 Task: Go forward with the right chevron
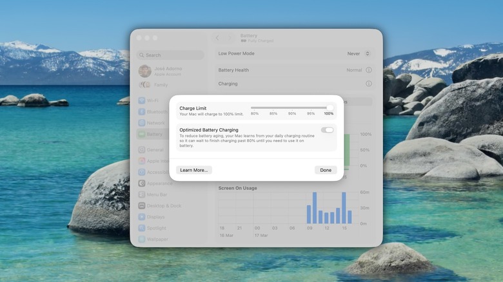[x=230, y=38]
